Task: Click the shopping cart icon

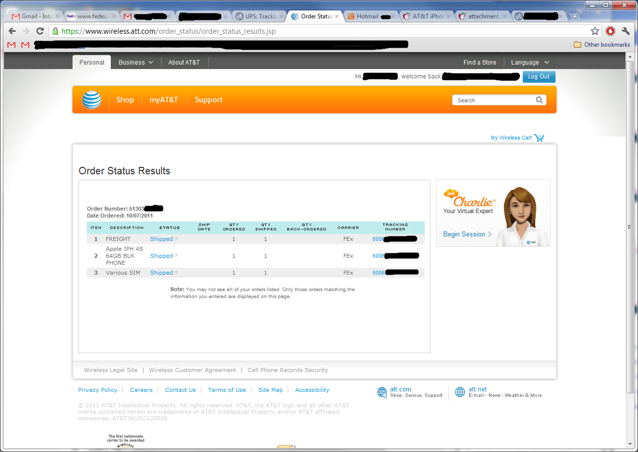Action: tap(539, 138)
